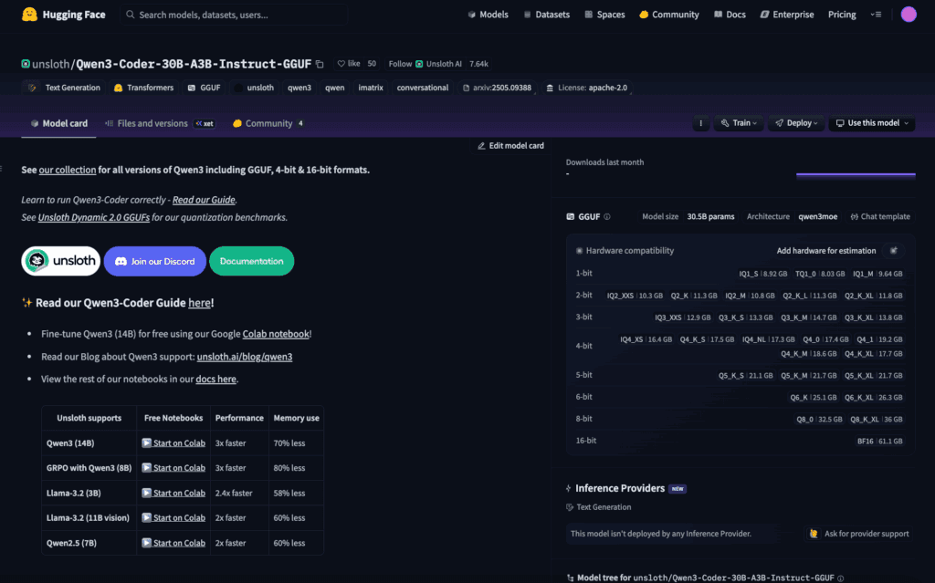This screenshot has width=935, height=583.
Task: Click the conversational tag
Action: 422,88
